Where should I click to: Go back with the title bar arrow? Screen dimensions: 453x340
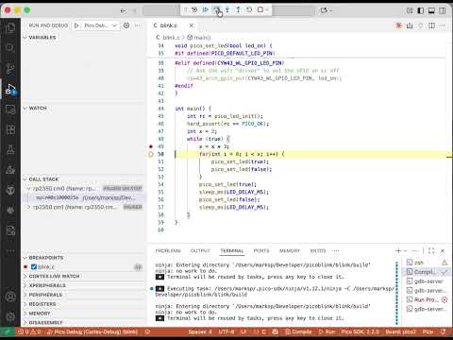click(124, 10)
